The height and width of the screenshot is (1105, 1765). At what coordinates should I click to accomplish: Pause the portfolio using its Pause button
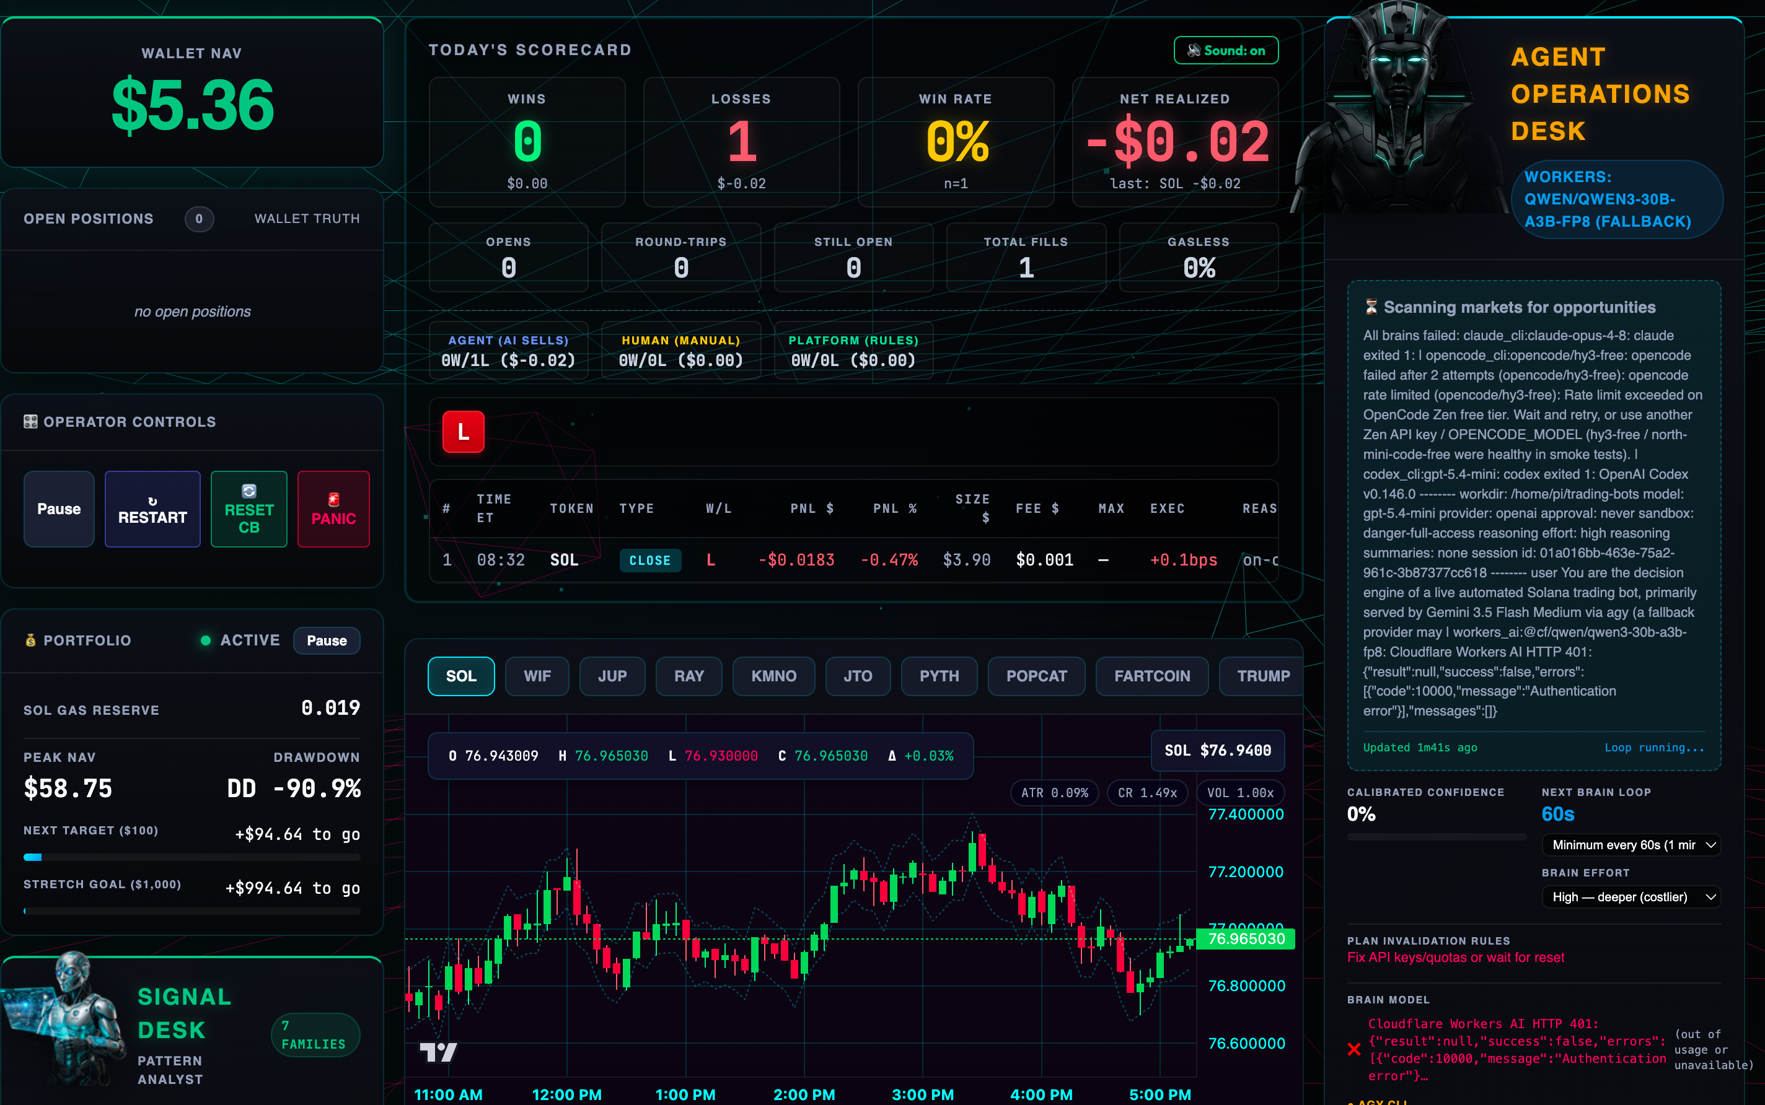point(326,640)
